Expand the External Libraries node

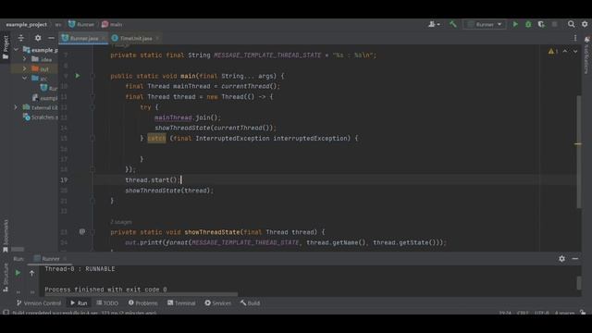(x=16, y=107)
